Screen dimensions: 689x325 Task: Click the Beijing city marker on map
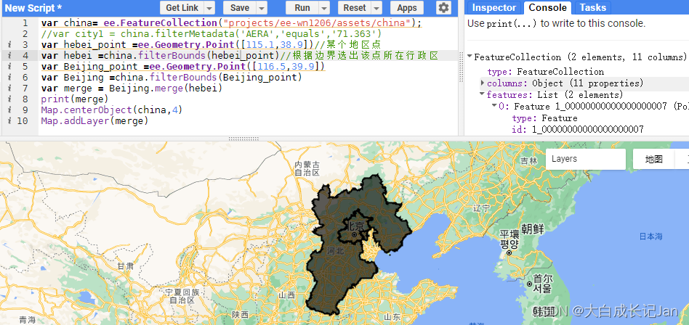[x=354, y=235]
